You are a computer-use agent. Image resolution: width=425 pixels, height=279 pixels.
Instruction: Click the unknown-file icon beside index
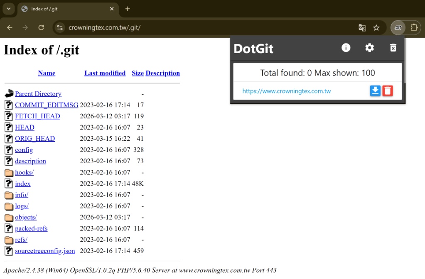(x=9, y=184)
